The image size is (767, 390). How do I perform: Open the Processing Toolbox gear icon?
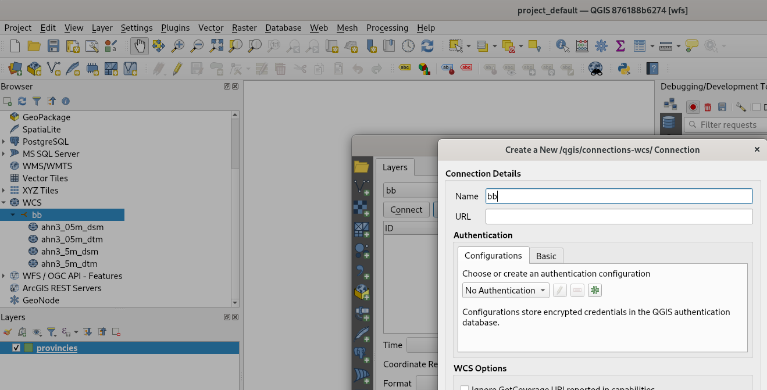601,46
